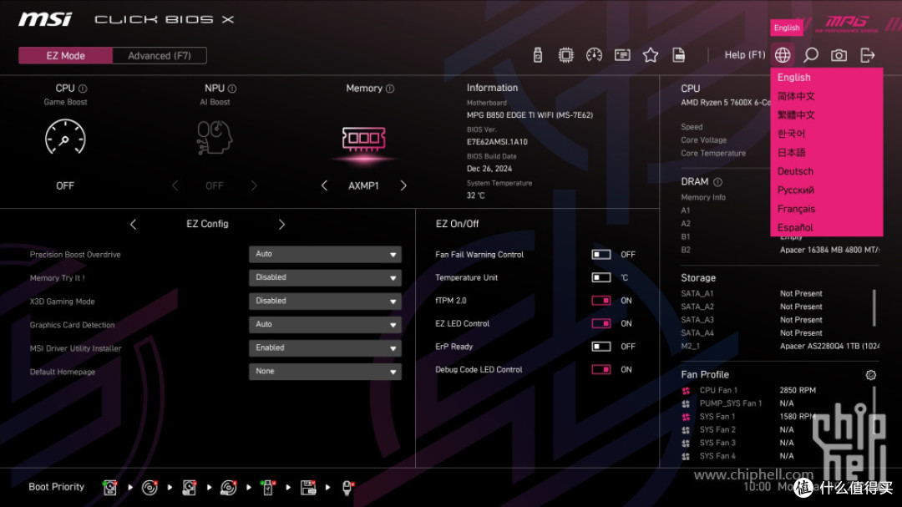The image size is (902, 507).
Task: Open the search magnifier icon
Action: (x=810, y=55)
